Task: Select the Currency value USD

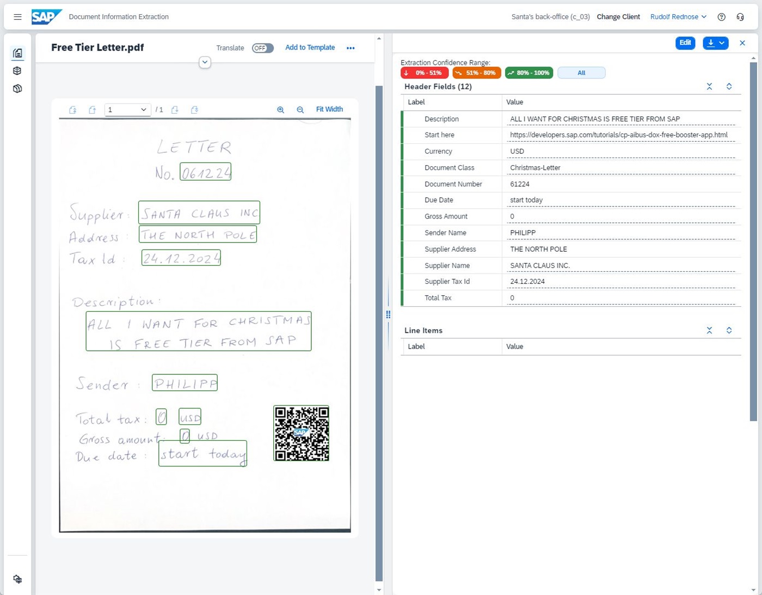Action: point(622,151)
